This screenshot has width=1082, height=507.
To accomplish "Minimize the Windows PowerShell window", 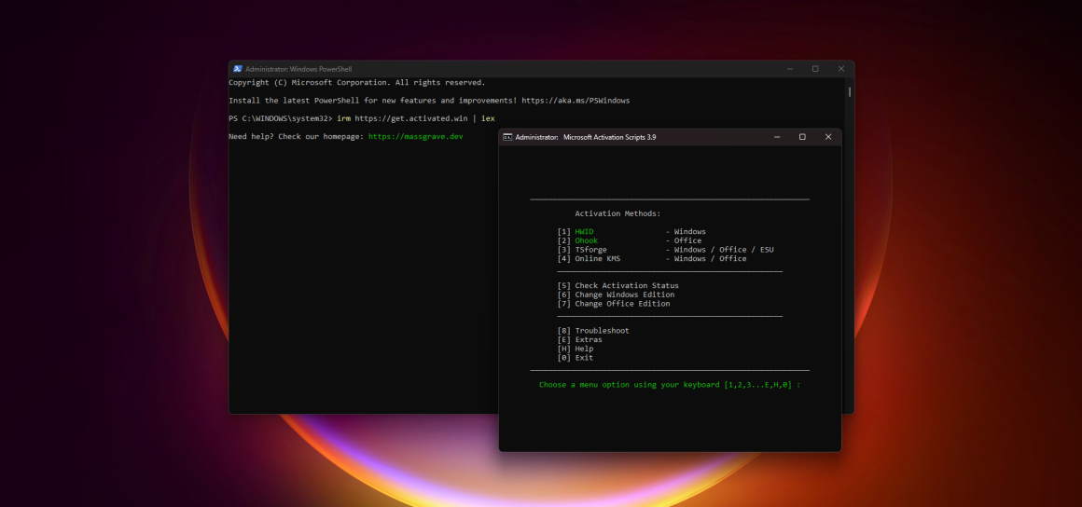I will point(789,69).
